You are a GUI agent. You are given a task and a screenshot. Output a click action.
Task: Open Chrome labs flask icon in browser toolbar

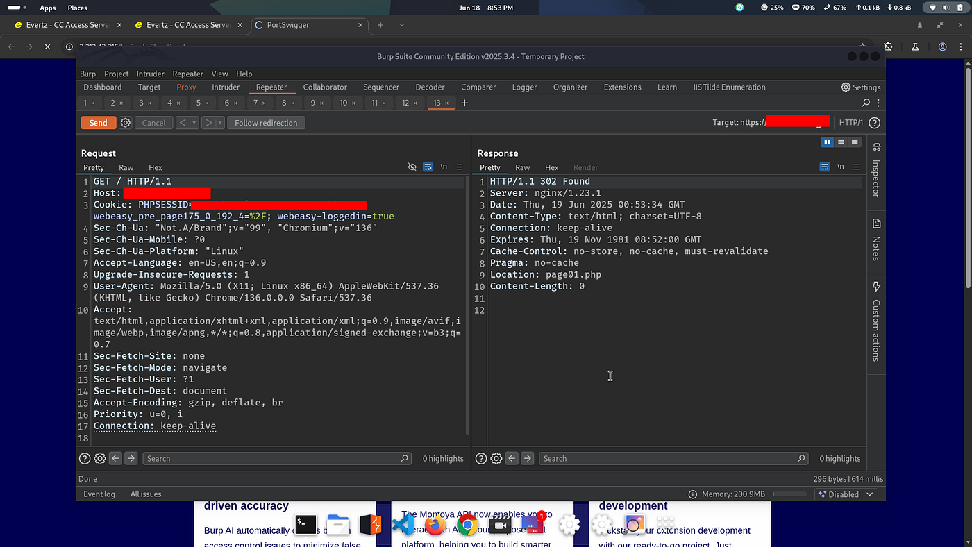[x=915, y=47]
